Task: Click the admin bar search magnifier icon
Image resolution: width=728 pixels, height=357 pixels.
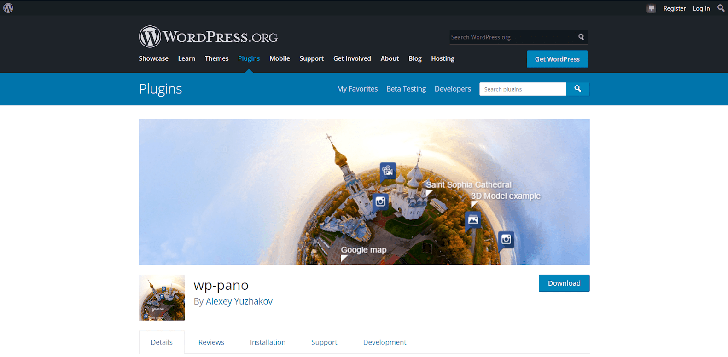Action: pos(721,8)
